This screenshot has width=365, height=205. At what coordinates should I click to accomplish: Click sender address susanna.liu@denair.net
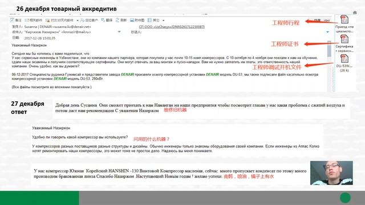[x=72, y=27]
